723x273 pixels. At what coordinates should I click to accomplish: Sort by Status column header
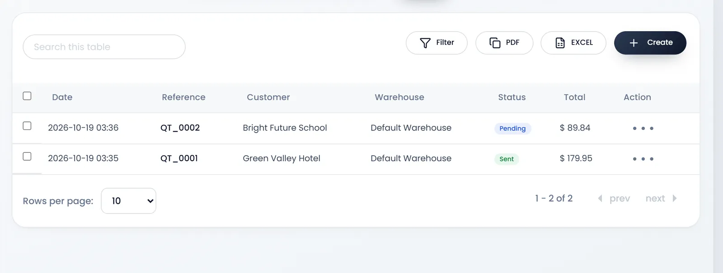pos(512,97)
